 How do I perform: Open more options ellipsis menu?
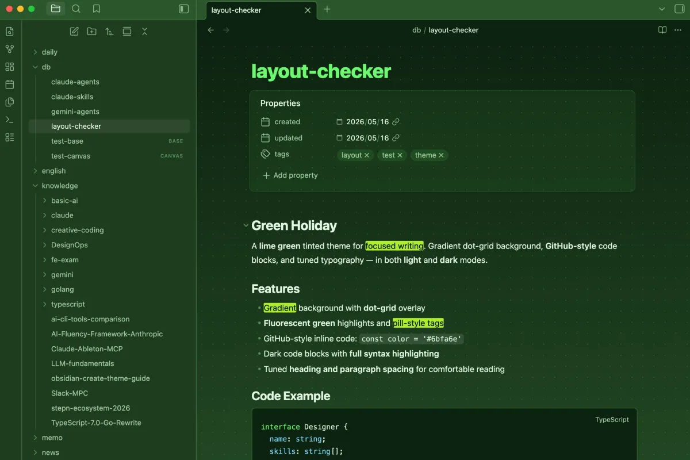pyautogui.click(x=678, y=30)
